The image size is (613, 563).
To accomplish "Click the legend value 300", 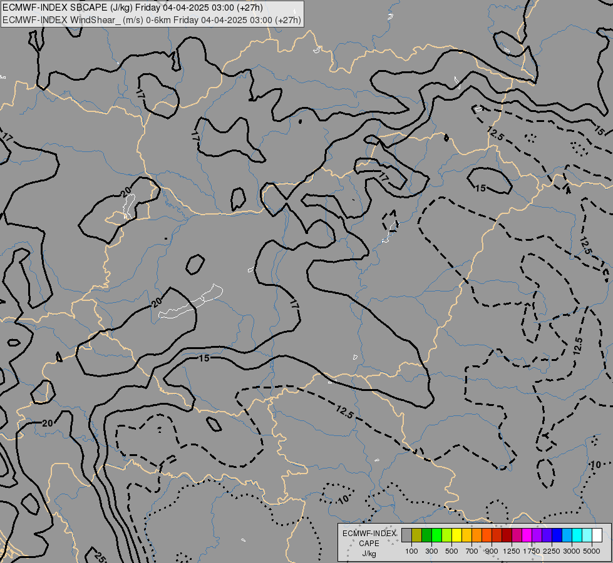I will click(x=431, y=551).
